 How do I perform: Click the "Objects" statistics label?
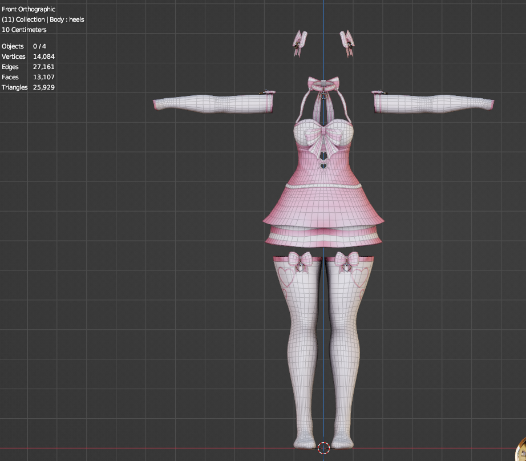coord(13,46)
